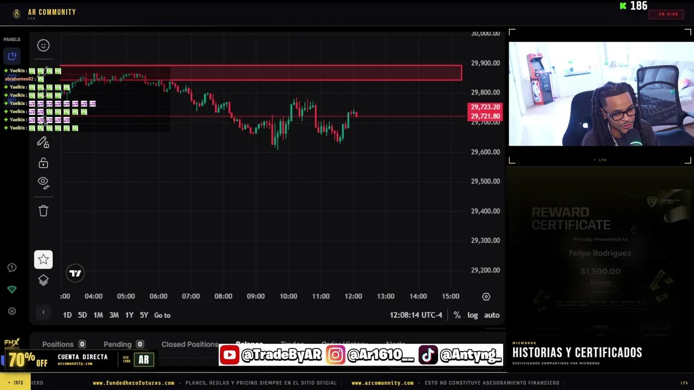The image size is (694, 390).
Task: Switch to the Pending tab
Action: point(123,344)
